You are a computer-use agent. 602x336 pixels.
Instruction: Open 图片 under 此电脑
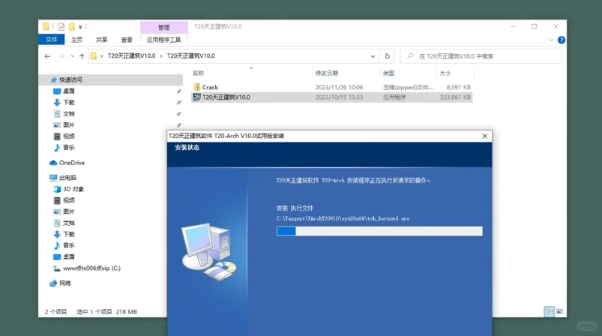[x=69, y=211]
